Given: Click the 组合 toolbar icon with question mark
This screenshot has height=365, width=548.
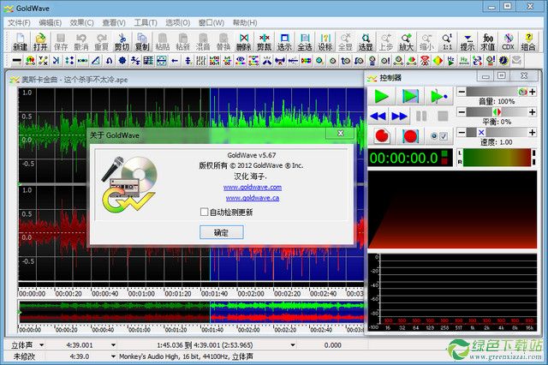Looking at the screenshot, I should [x=528, y=42].
